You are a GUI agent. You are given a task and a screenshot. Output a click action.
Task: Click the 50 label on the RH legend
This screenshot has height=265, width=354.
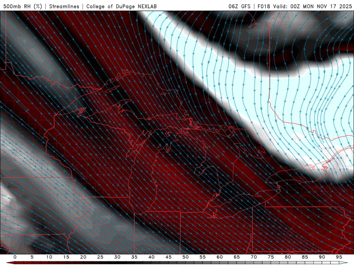[185, 257]
